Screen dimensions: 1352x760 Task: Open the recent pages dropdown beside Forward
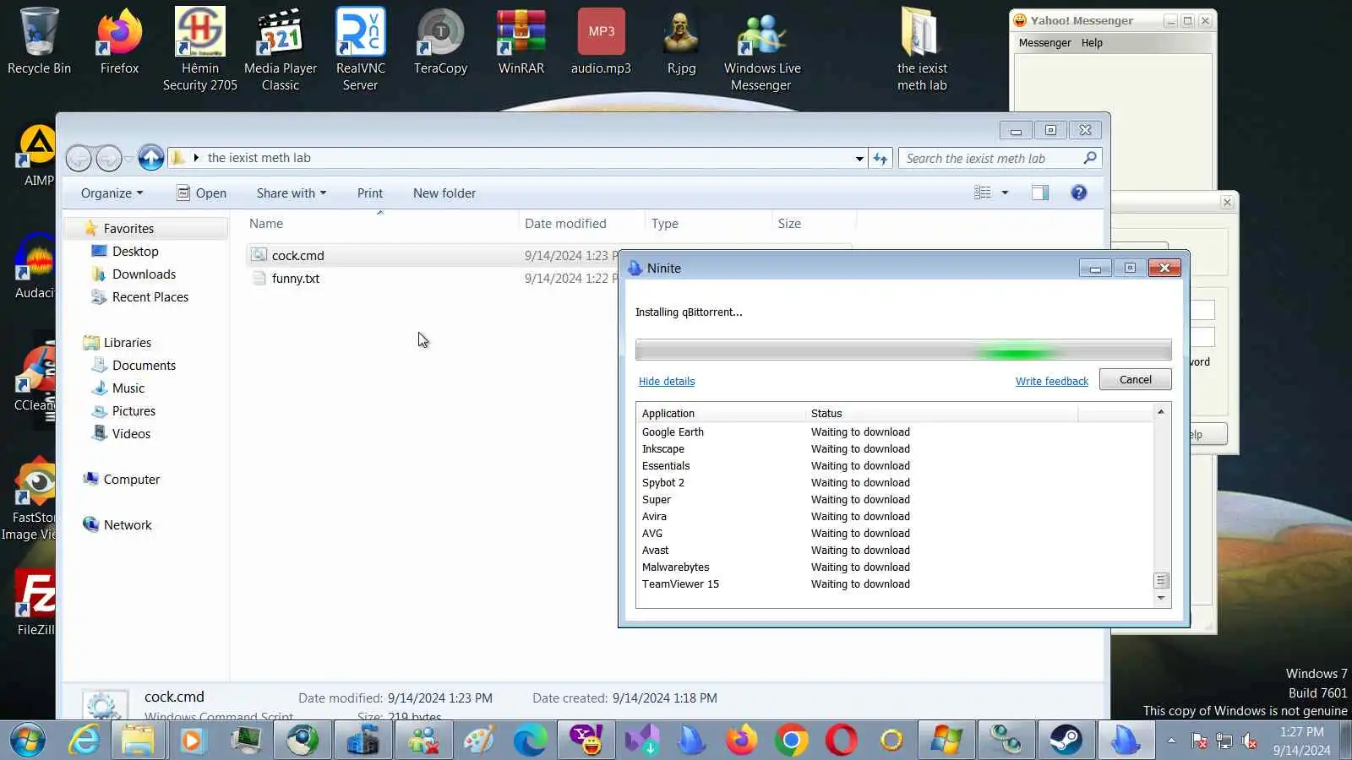click(128, 158)
